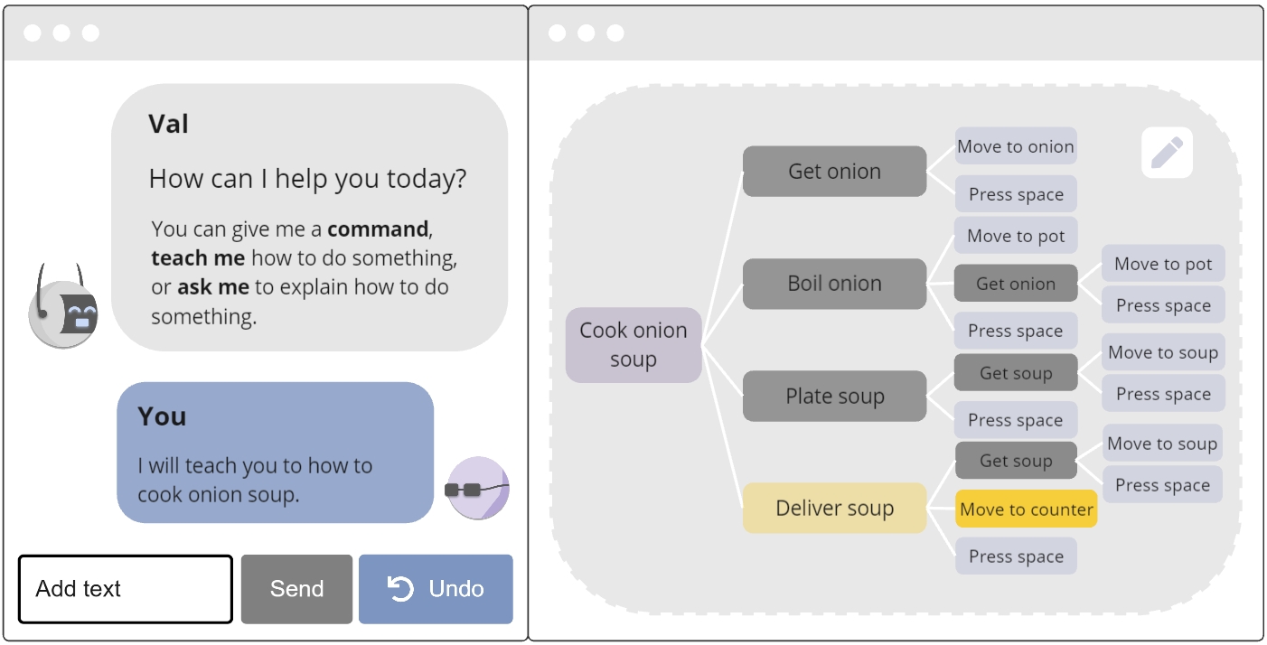Click the Move to onion step
This screenshot has width=1267, height=645.
1016,146
